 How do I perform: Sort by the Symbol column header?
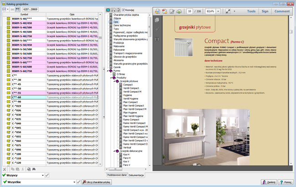(x=24, y=14)
